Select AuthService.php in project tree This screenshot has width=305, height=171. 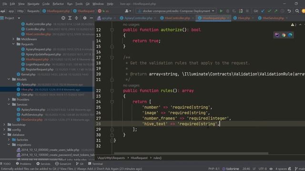(x=32, y=114)
